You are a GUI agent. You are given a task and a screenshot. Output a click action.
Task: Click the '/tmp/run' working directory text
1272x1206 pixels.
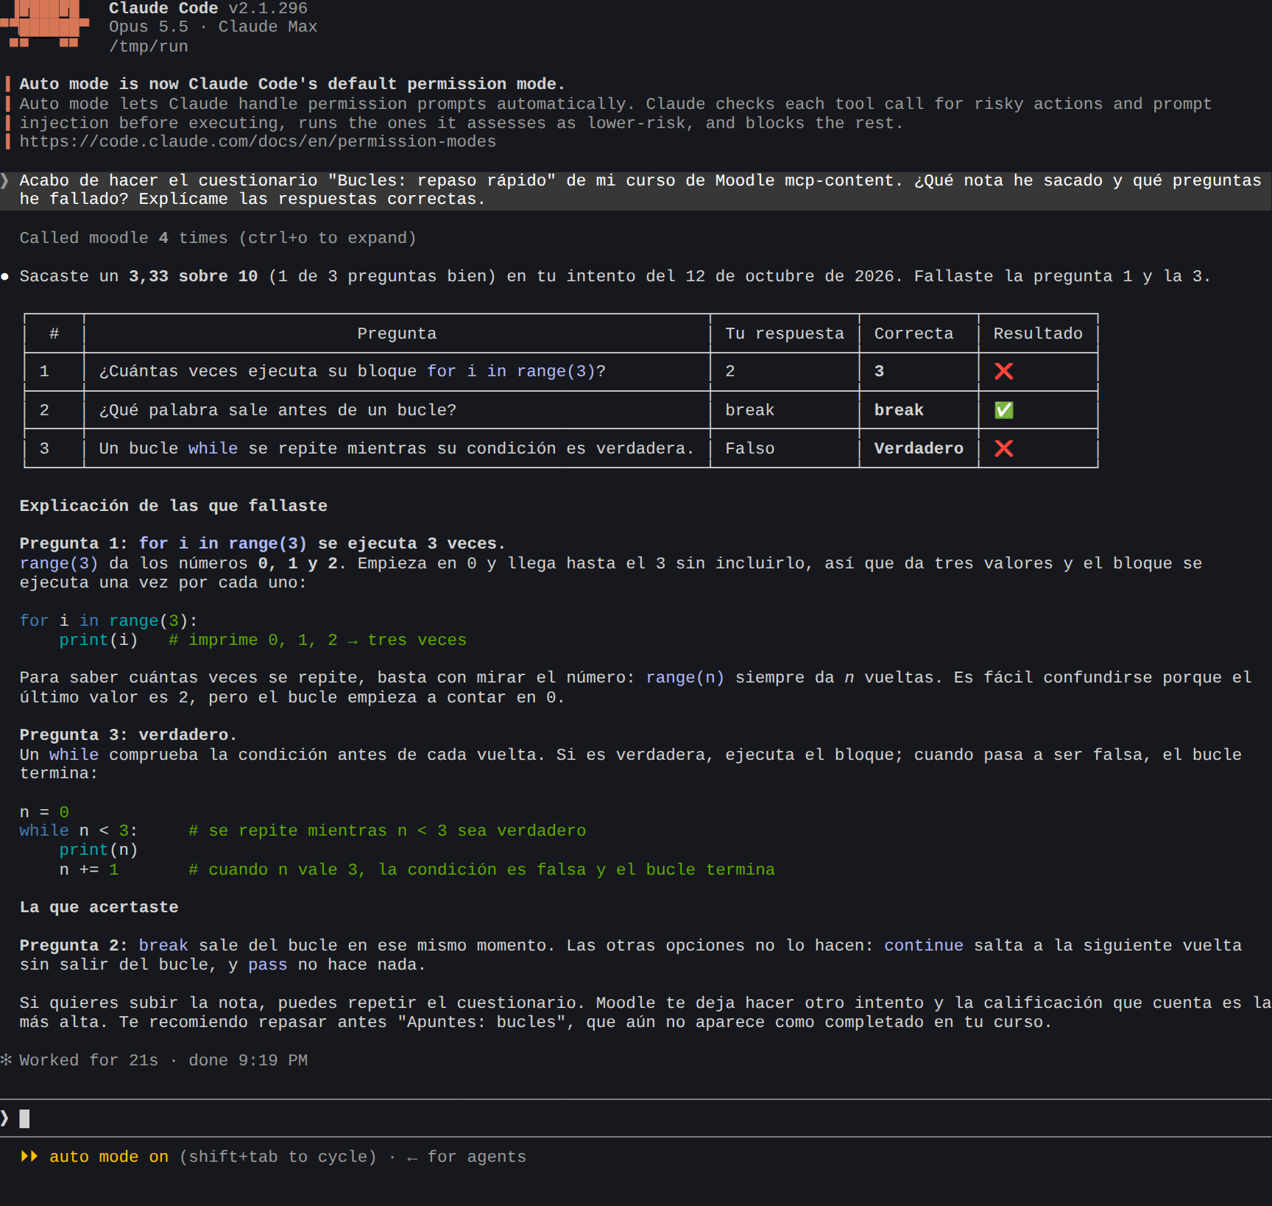pos(149,46)
